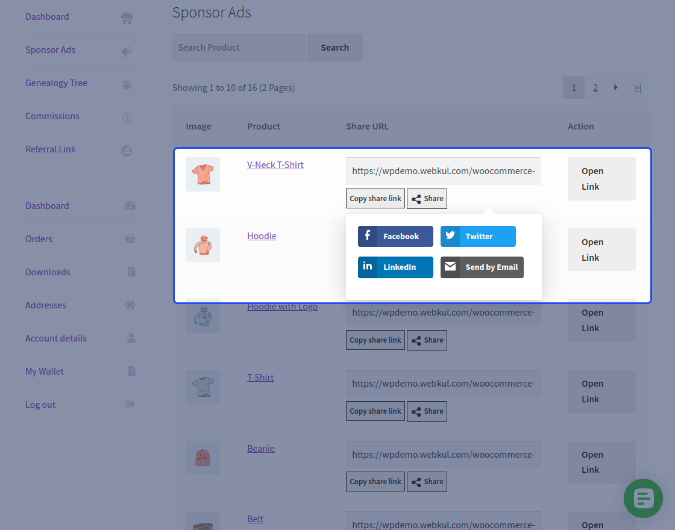This screenshot has height=530, width=675.
Task: Go to pagination page 2
Action: 595,88
